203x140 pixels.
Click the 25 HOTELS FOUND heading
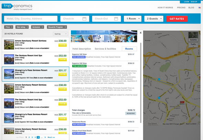(x=14, y=34)
